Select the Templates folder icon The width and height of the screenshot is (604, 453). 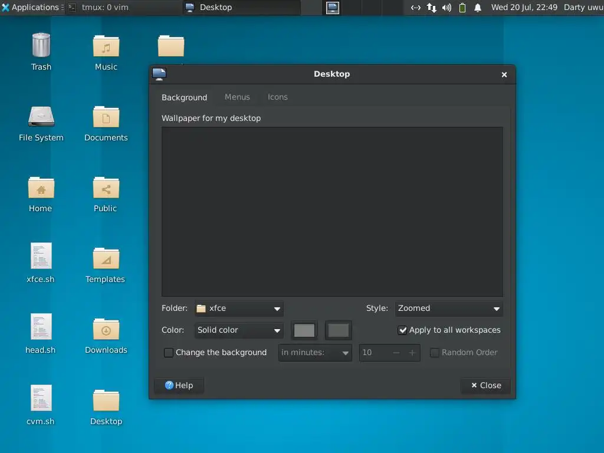click(106, 258)
